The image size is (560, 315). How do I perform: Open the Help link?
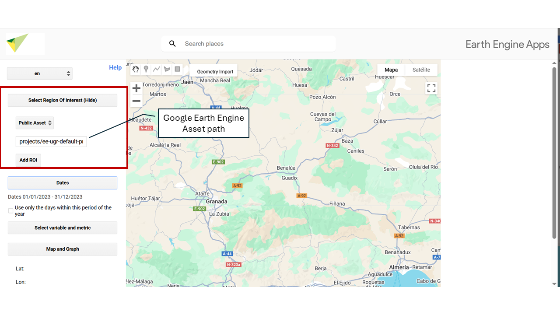pyautogui.click(x=115, y=67)
